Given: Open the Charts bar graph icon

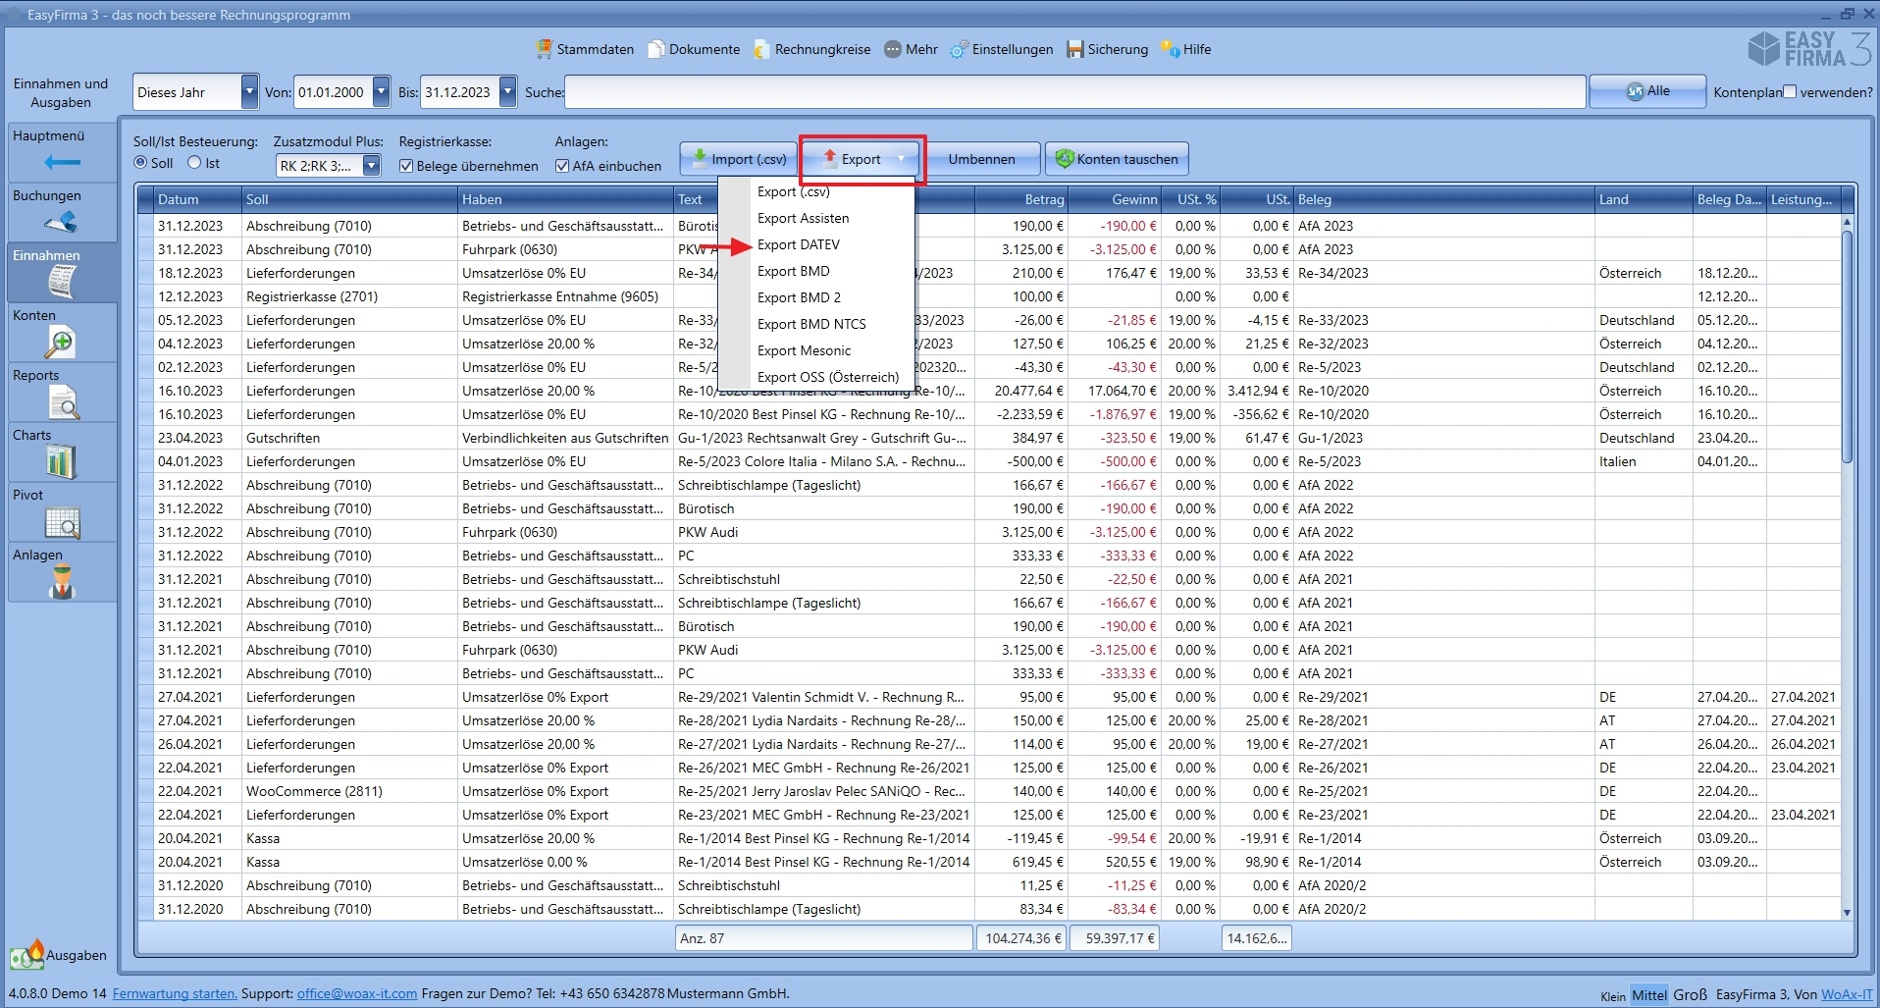Looking at the screenshot, I should click(x=61, y=461).
